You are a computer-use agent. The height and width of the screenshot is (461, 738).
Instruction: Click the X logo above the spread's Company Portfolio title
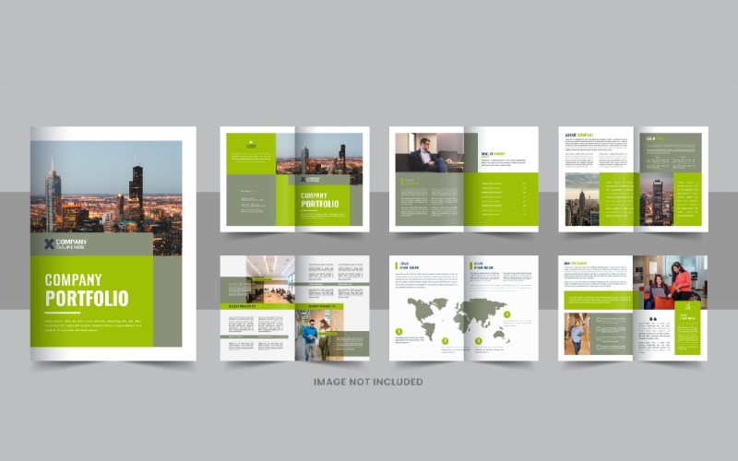coord(304,179)
